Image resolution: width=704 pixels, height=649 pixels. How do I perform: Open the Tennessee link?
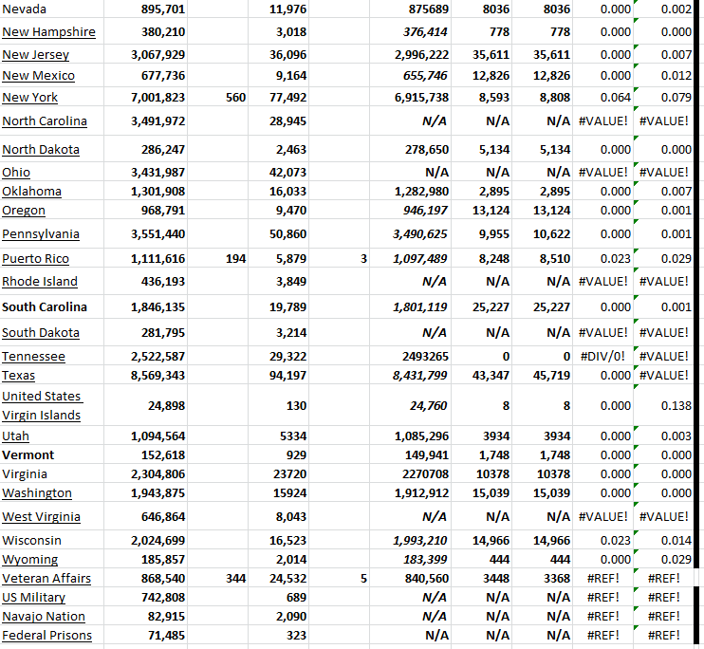tap(34, 357)
